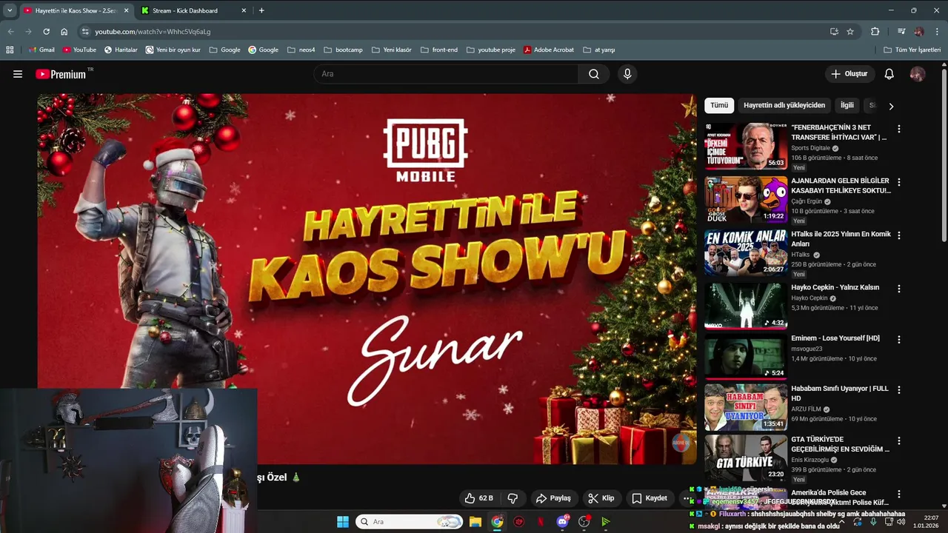
Task: Open the Hayko Cepkin - Yalnız Kalsın title
Action: pyautogui.click(x=835, y=287)
